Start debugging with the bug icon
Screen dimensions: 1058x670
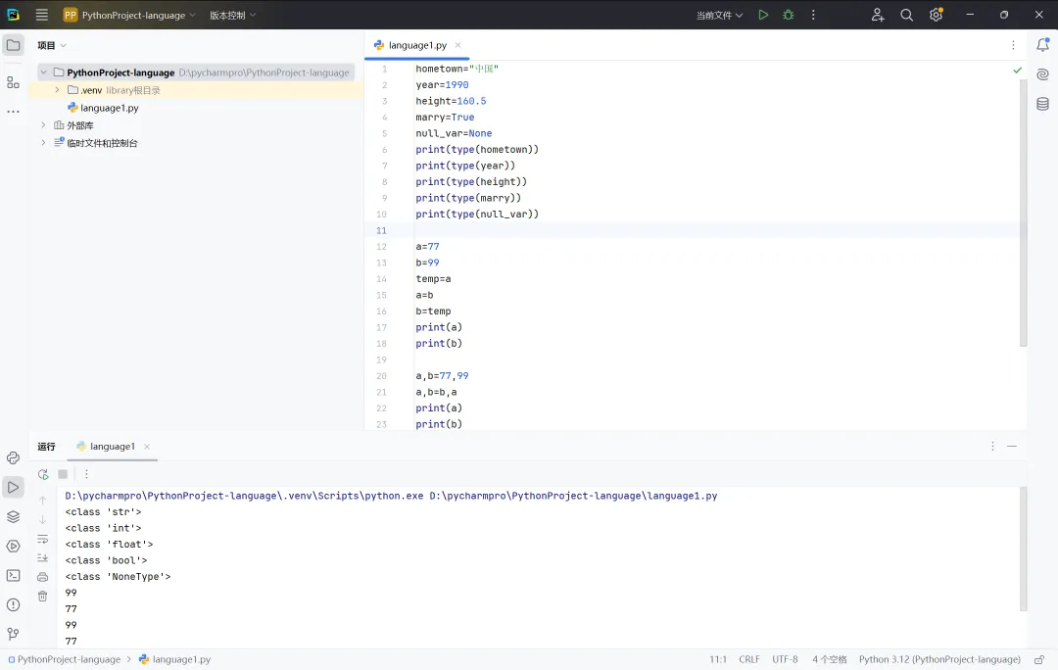[788, 15]
